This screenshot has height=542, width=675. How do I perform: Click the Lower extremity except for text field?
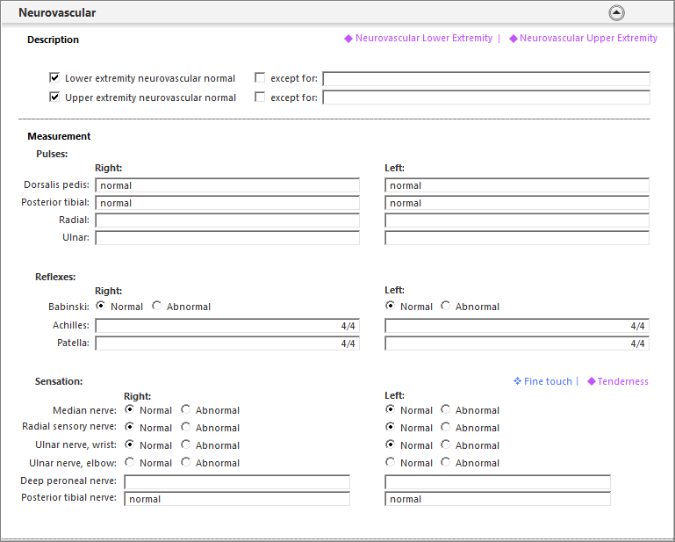[486, 79]
